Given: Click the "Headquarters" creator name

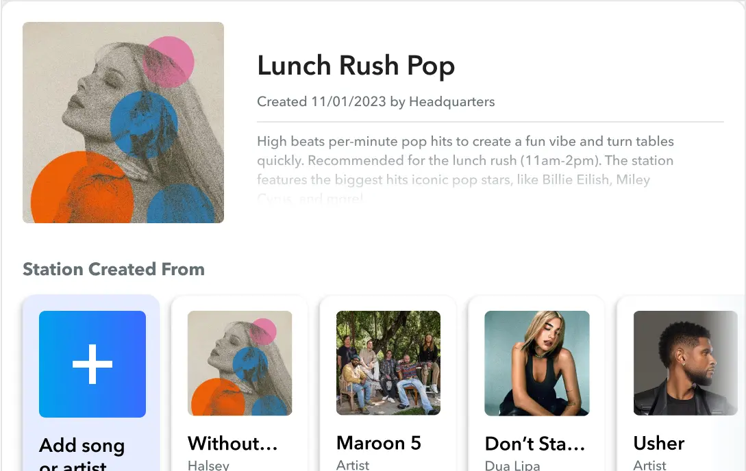Looking at the screenshot, I should pyautogui.click(x=451, y=102).
